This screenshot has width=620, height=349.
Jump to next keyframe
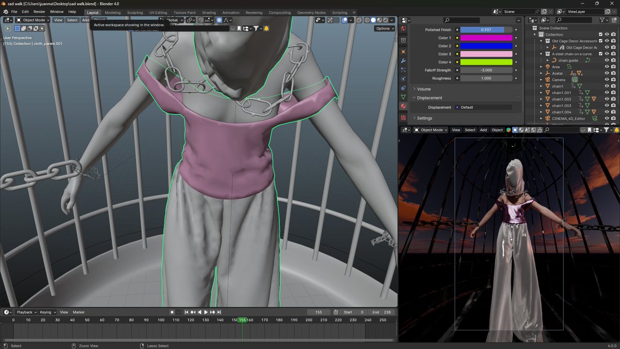pyautogui.click(x=212, y=312)
